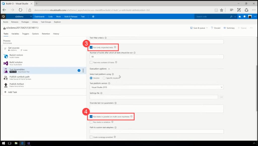258x146 pixels.
Task: Refresh the page using reload icon
Action: [x=20, y=10]
